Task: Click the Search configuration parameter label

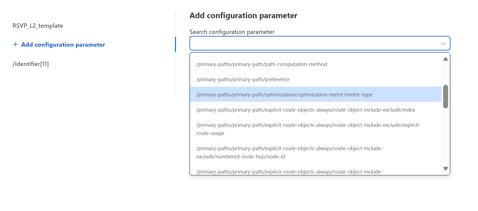Action: tap(232, 32)
